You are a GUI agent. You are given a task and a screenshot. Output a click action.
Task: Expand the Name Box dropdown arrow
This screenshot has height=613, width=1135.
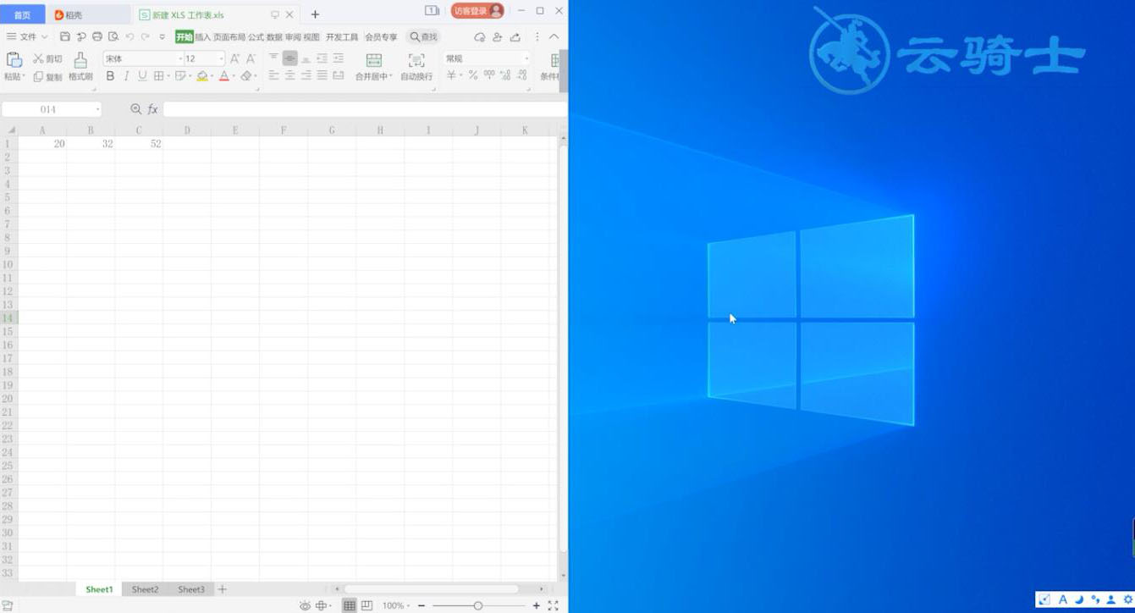point(97,109)
